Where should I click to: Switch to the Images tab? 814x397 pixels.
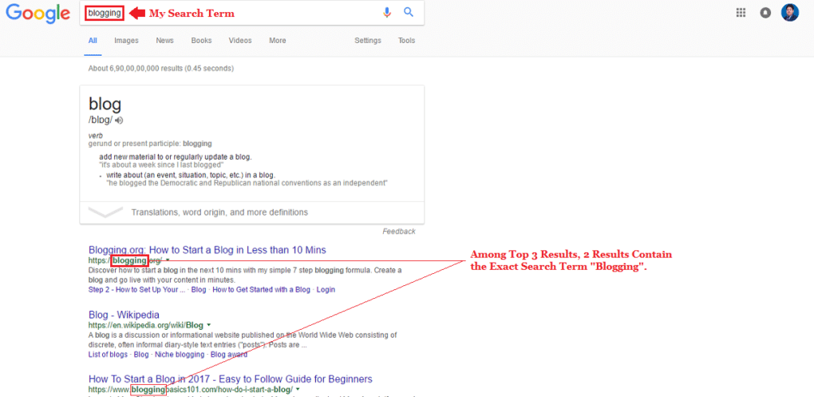coord(126,41)
